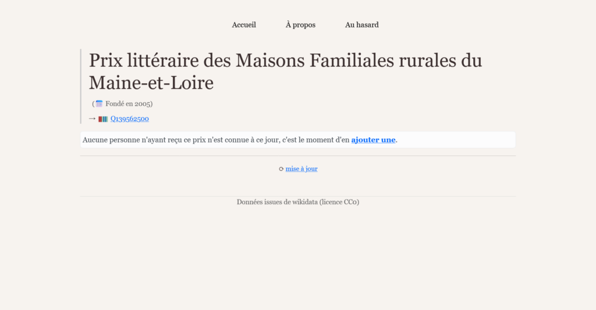596x310 pixels.
Task: Click 'c'est le moment d'en' in the notice
Action: tap(315, 140)
